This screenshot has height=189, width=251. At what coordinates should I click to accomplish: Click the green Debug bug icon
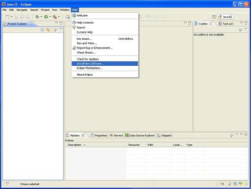click(37, 17)
